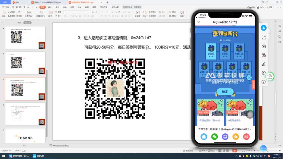Select slide 4 thumbnail

click(x=25, y=38)
